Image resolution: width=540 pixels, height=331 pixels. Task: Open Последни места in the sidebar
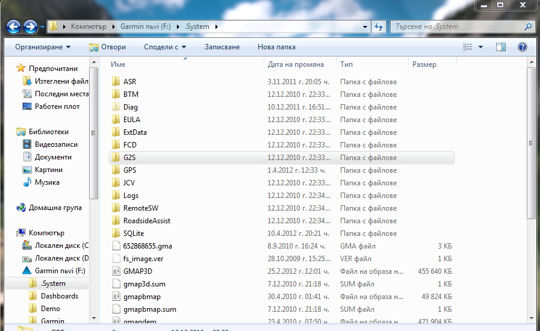pyautogui.click(x=61, y=94)
